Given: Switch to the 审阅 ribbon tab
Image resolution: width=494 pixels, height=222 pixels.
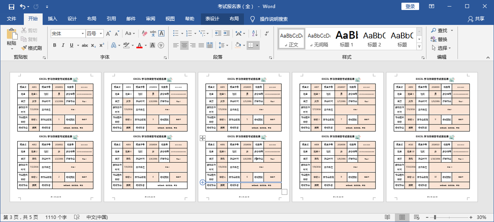Looking at the screenshot, I should click(151, 19).
